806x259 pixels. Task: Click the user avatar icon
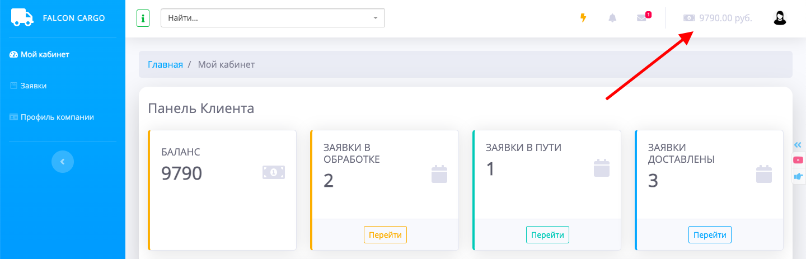780,18
